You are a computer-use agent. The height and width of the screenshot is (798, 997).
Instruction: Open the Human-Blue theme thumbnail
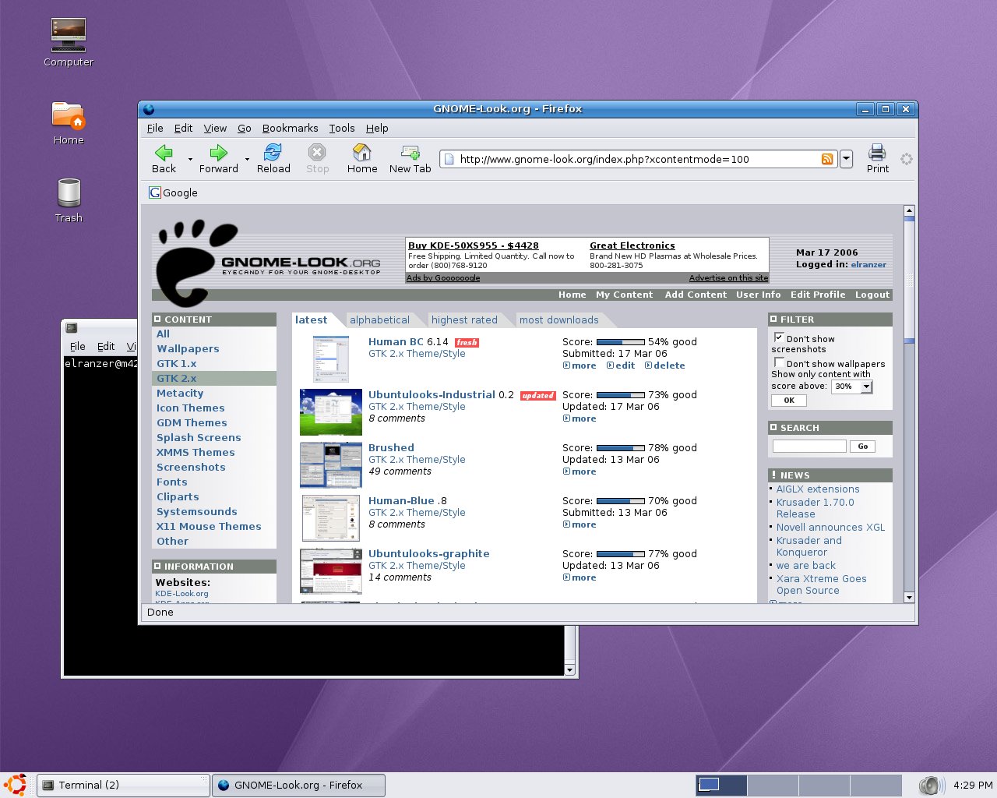(330, 518)
